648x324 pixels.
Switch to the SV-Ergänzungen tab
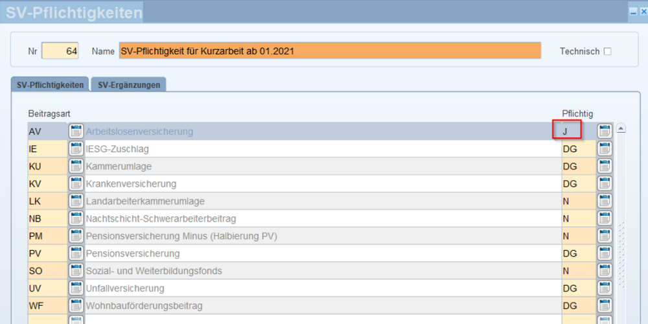(129, 85)
